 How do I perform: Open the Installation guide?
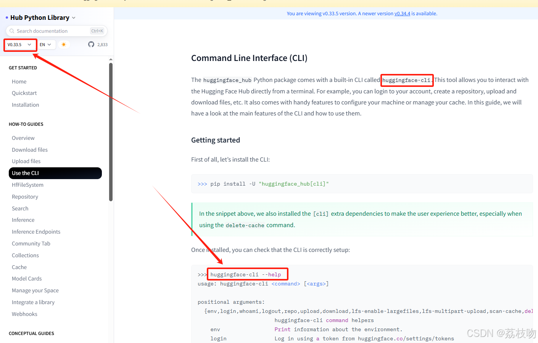26,105
